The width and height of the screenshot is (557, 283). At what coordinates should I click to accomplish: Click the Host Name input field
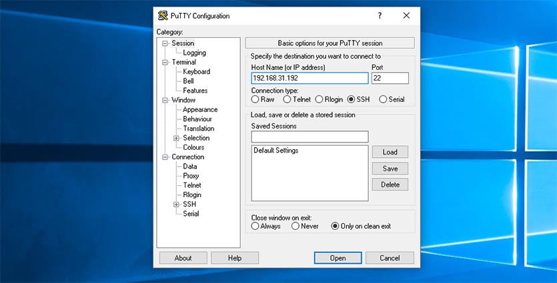(x=310, y=78)
